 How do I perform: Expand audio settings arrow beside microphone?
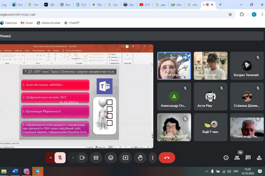pos(50,158)
